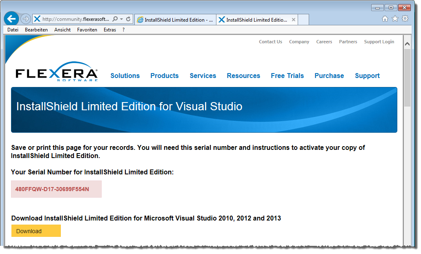The width and height of the screenshot is (421, 254).
Task: Open the Extras menu
Action: 110,30
